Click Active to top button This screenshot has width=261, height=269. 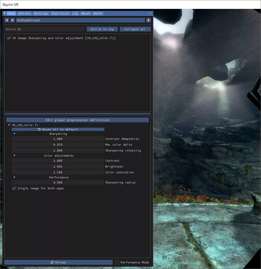point(102,29)
